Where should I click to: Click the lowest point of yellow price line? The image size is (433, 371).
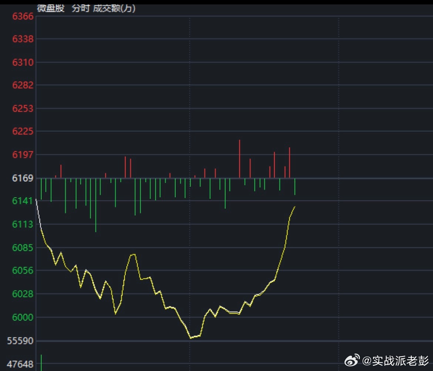191,338
